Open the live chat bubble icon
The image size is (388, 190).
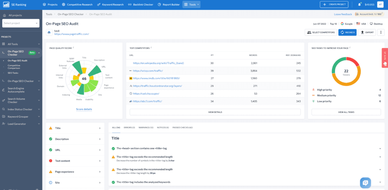[x=365, y=183]
